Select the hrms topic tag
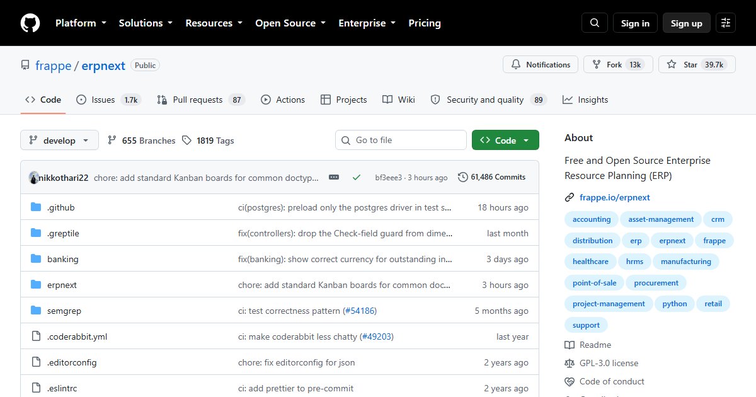 coord(634,262)
